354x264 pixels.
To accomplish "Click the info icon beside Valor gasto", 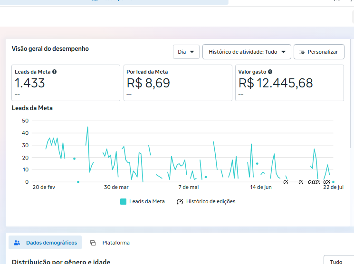I will [270, 72].
